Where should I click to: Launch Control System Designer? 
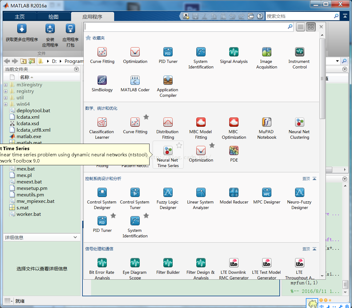(x=102, y=199)
